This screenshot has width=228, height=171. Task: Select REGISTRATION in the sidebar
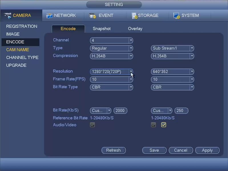pyautogui.click(x=22, y=26)
